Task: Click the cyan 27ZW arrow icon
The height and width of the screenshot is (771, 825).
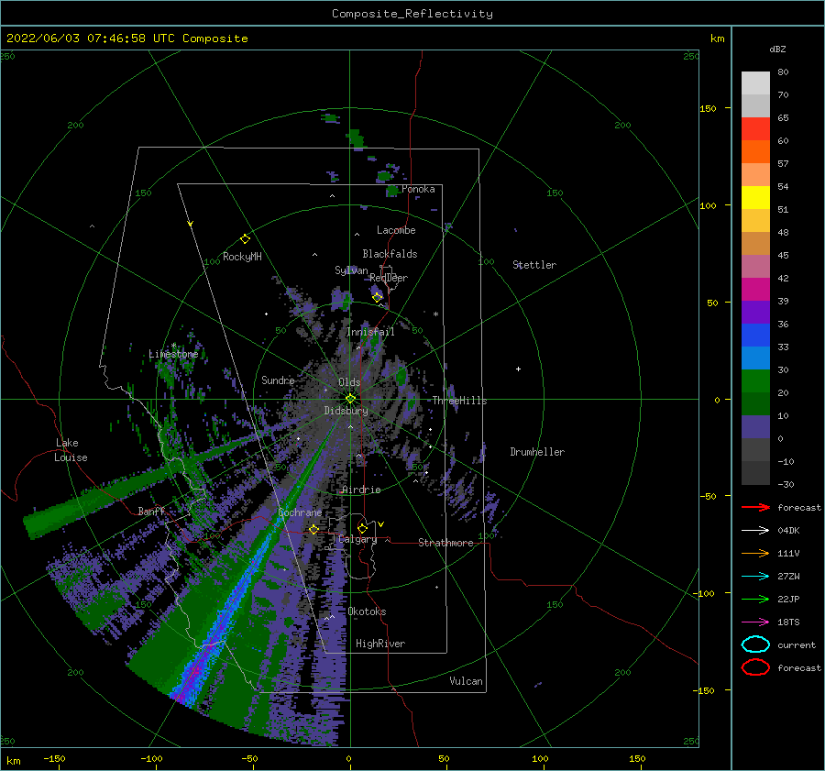Action: coord(755,576)
